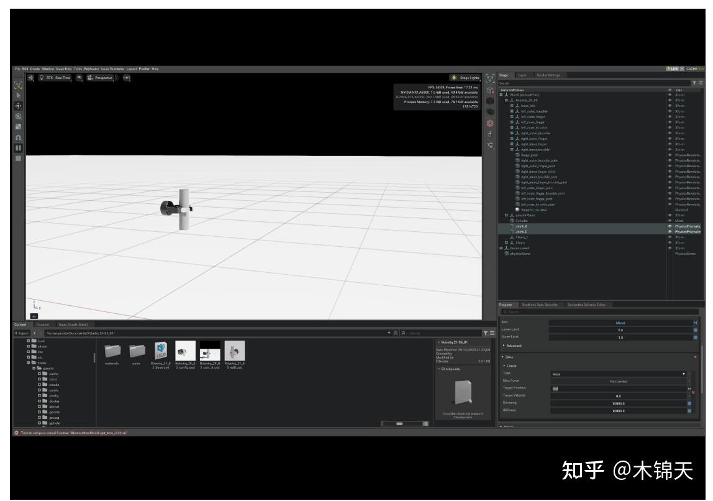This screenshot has height=501, width=713.
Task: Switch to the Render Settings tab
Action: (548, 75)
